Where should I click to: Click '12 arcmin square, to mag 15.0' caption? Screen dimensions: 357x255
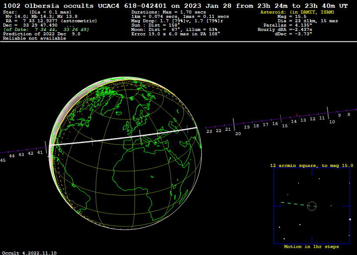[x=311, y=166]
